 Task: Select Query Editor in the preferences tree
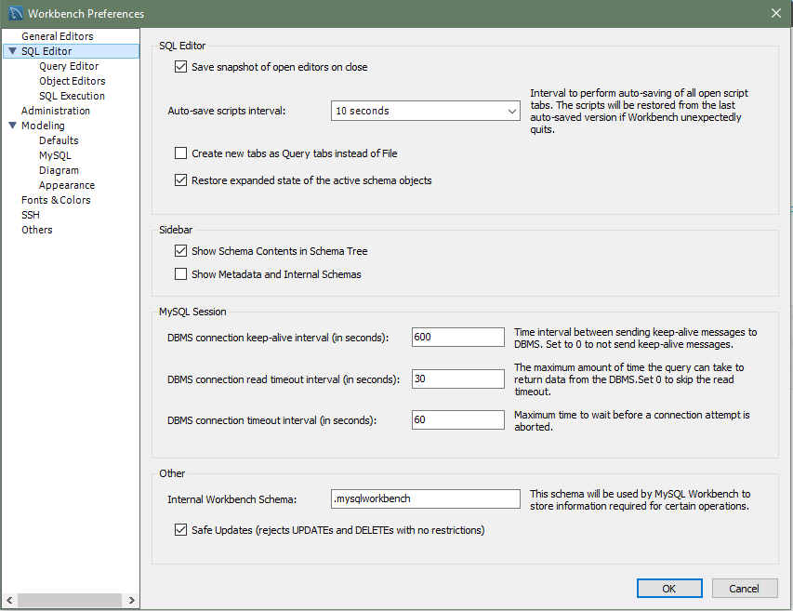(69, 66)
